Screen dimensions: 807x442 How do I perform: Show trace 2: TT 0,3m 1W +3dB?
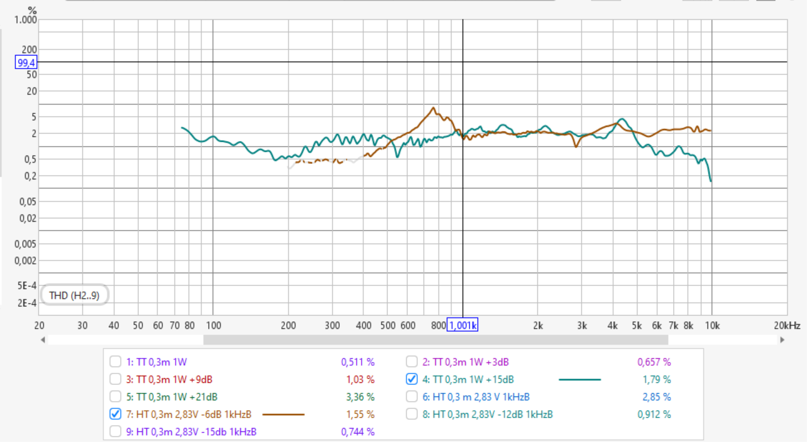(x=412, y=362)
